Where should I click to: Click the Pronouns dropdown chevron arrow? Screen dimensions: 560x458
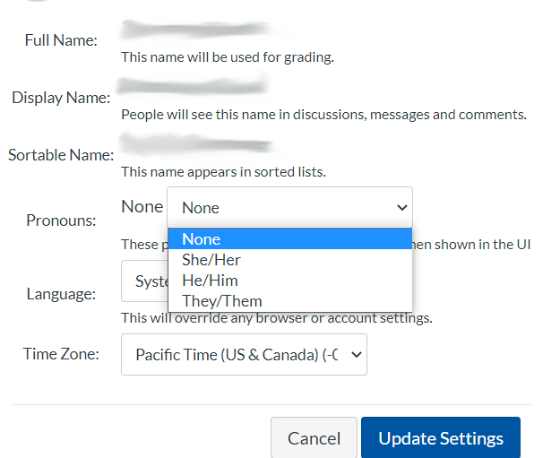(401, 208)
